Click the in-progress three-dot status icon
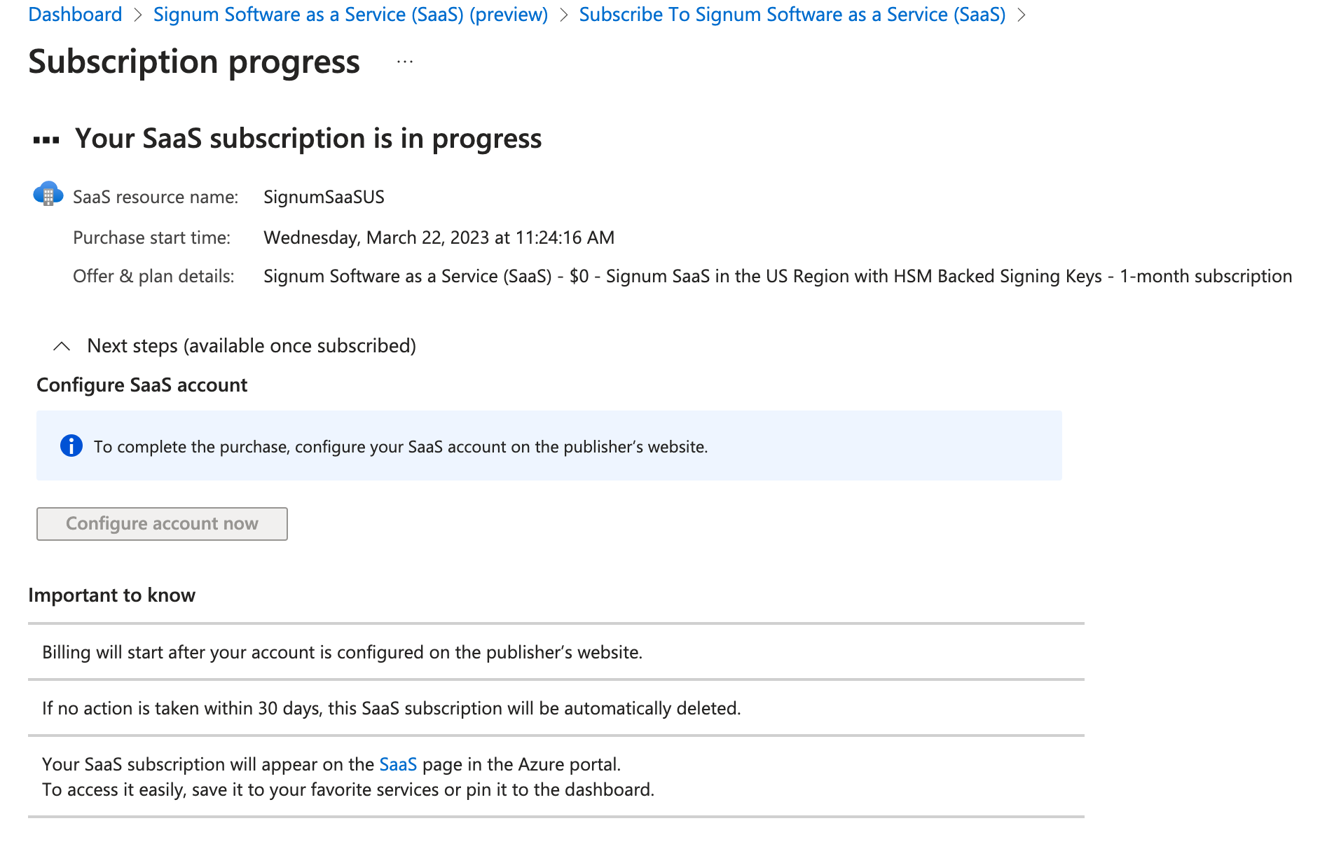The image size is (1327, 856). pyautogui.click(x=46, y=140)
